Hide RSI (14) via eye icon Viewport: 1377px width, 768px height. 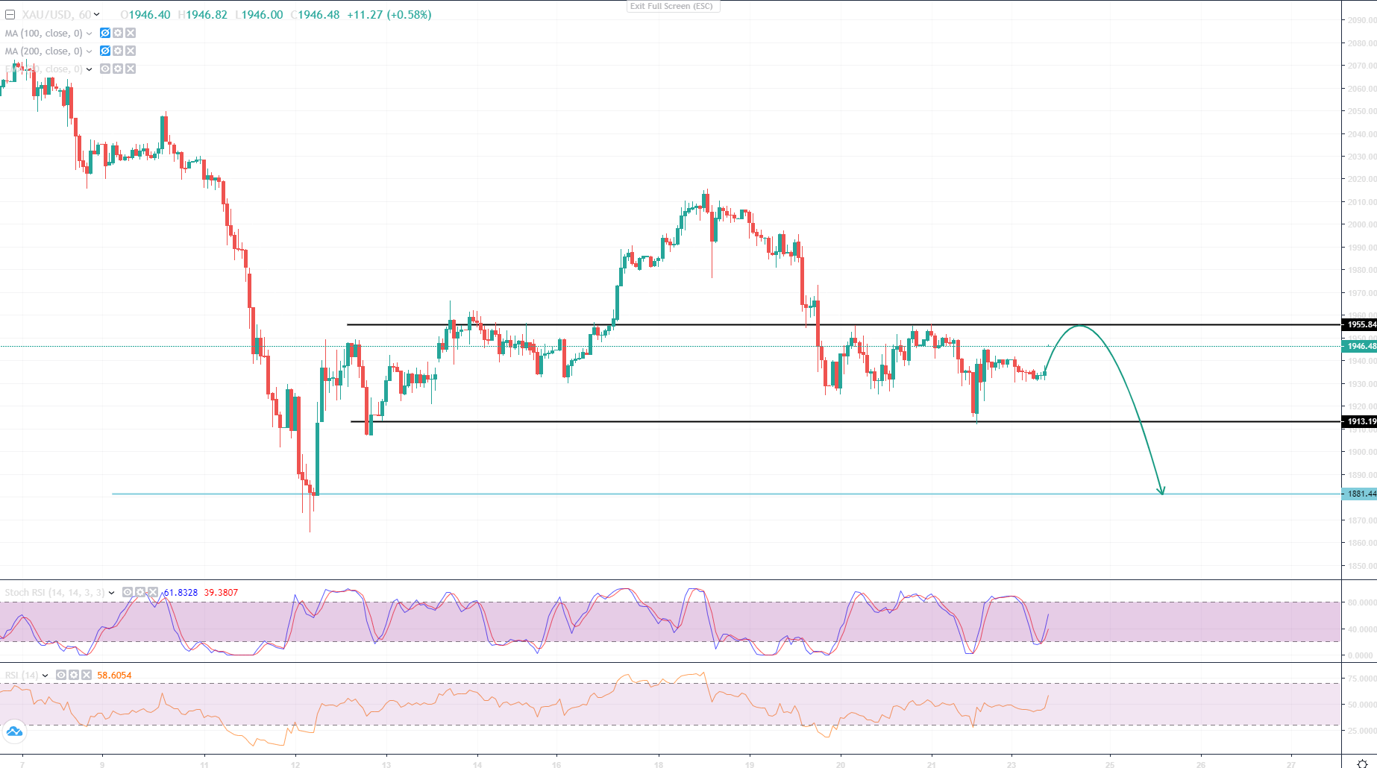tap(61, 675)
